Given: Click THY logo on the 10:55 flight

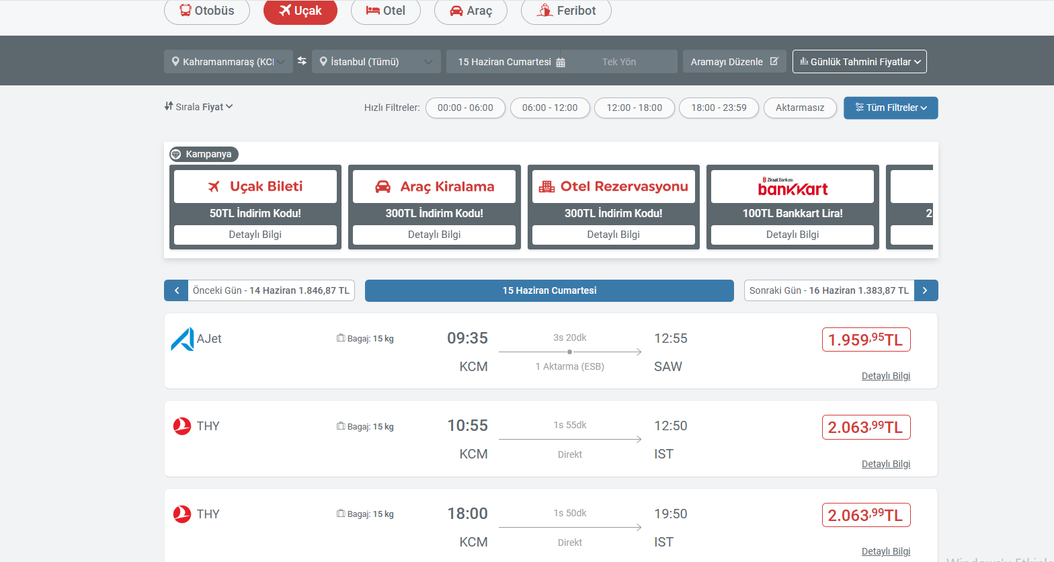Looking at the screenshot, I should tap(182, 426).
